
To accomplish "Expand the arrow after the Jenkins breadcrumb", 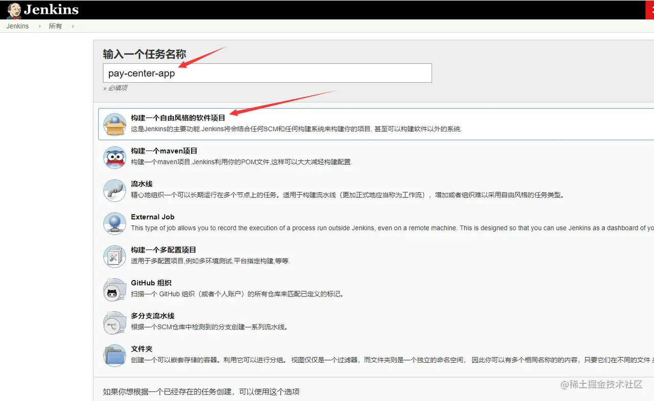I will point(40,26).
